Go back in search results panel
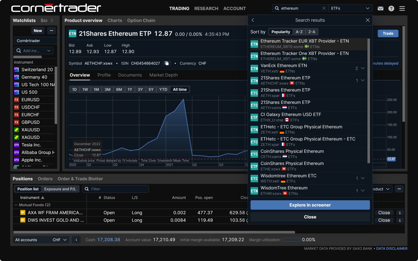This screenshot has height=261, width=418. pos(253,20)
